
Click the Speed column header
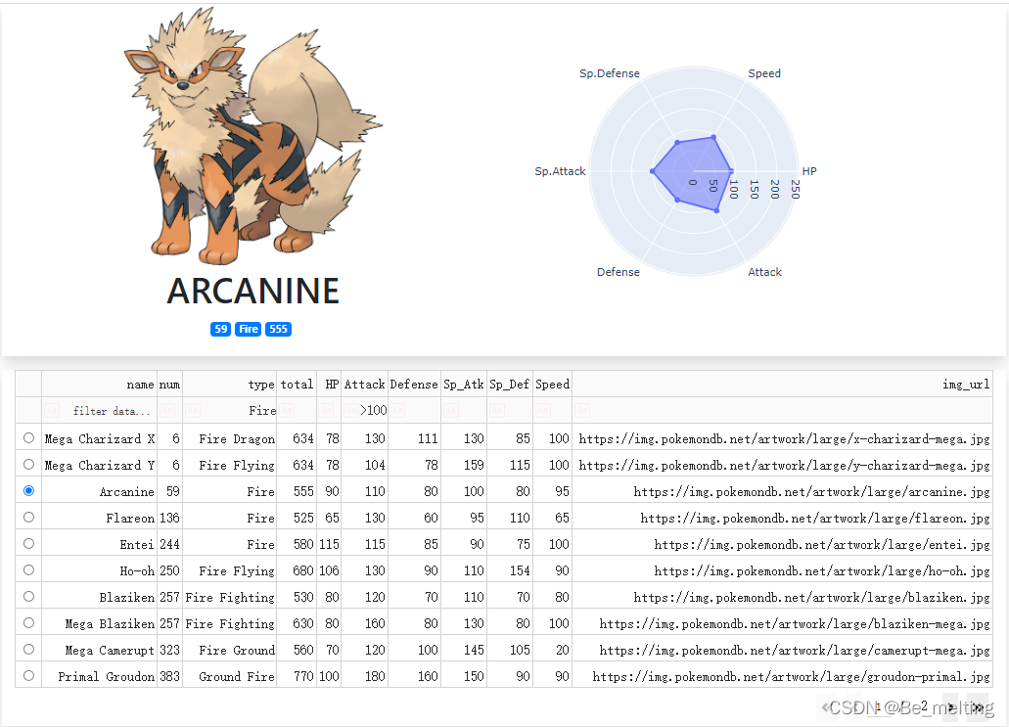[552, 385]
